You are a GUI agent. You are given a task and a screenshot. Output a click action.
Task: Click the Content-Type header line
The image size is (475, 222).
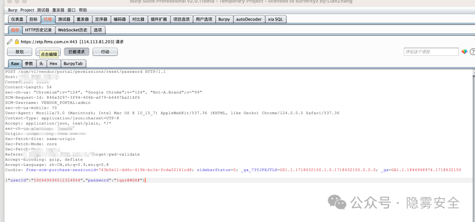tap(62, 118)
